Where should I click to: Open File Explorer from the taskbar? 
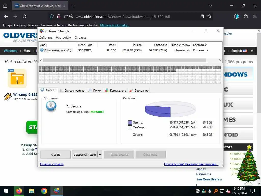click(31, 191)
